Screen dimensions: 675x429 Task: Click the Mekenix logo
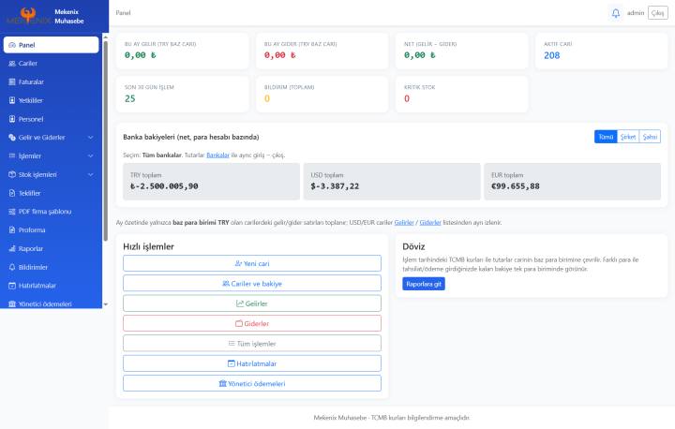(28, 16)
